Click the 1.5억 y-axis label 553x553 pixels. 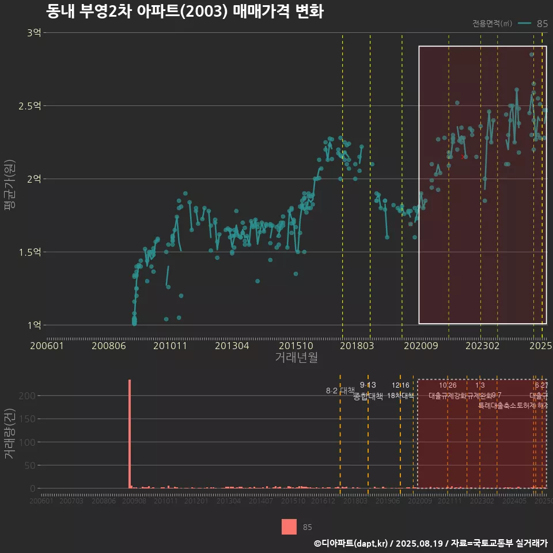point(30,252)
